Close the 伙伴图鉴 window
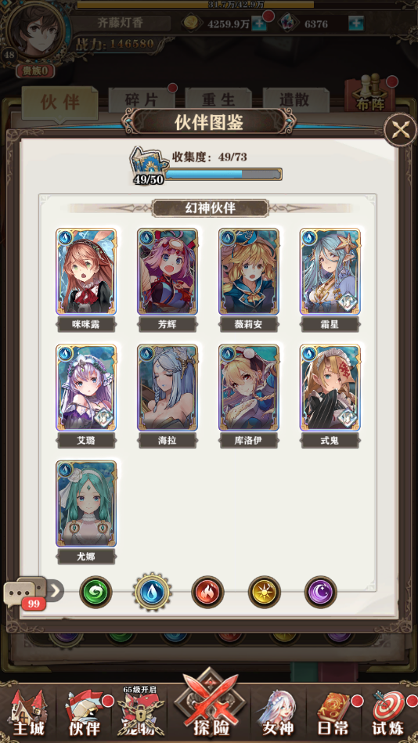This screenshot has width=418, height=743. coord(399,130)
